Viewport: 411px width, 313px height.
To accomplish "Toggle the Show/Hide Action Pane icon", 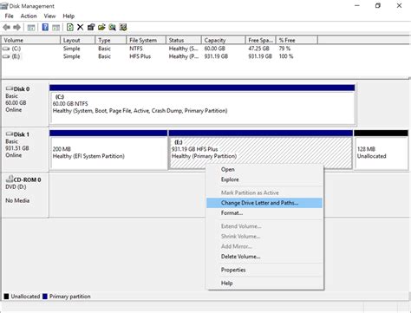I will point(55,28).
